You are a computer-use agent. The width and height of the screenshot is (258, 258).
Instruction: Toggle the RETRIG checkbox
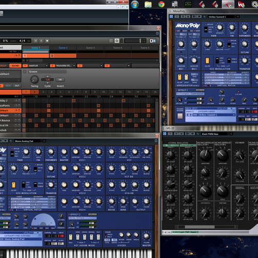(x=19, y=52)
